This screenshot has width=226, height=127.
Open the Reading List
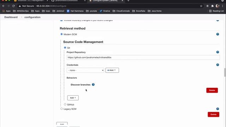coord(216,11)
